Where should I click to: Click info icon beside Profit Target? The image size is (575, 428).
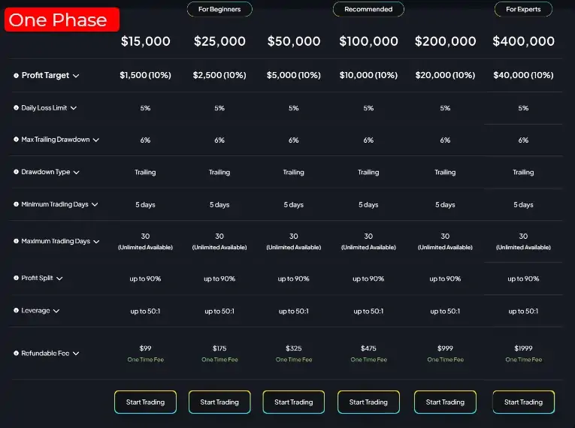(x=16, y=76)
